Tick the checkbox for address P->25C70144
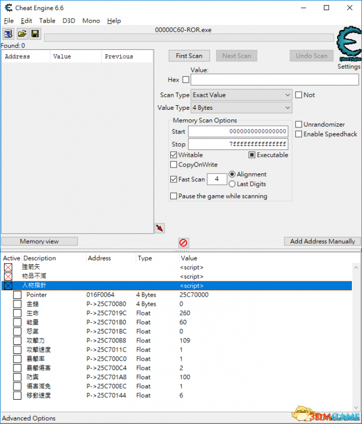The height and width of the screenshot is (424, 362). 18,395
